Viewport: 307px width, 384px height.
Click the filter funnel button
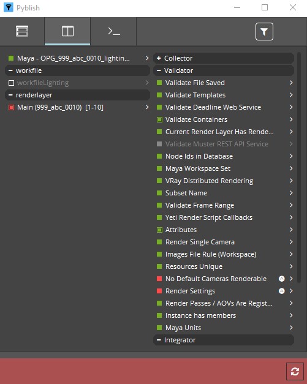click(264, 31)
